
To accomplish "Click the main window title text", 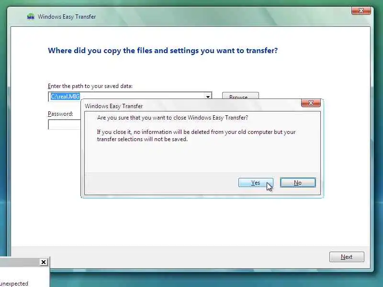I will tap(67, 17).
